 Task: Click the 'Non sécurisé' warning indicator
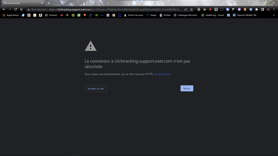(37, 9)
